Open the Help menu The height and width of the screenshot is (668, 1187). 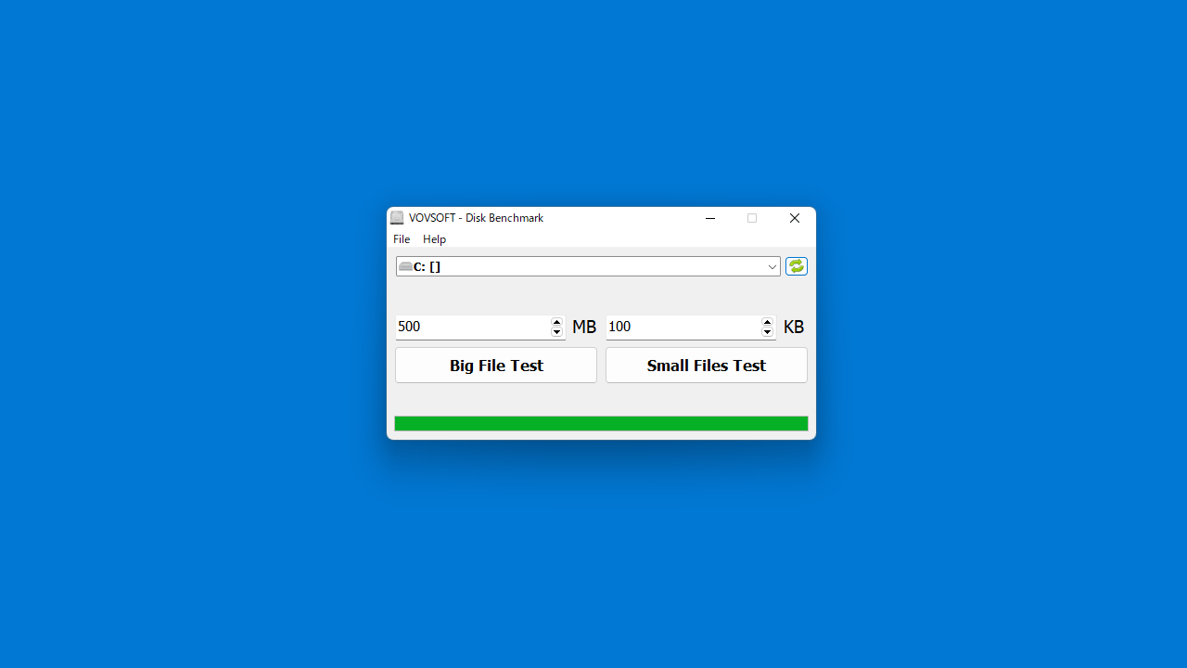tap(434, 239)
